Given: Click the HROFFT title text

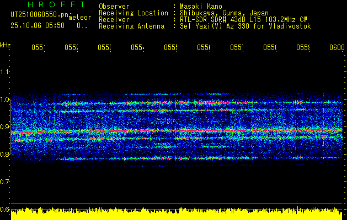Looking at the screenshot, I should 57,4.
